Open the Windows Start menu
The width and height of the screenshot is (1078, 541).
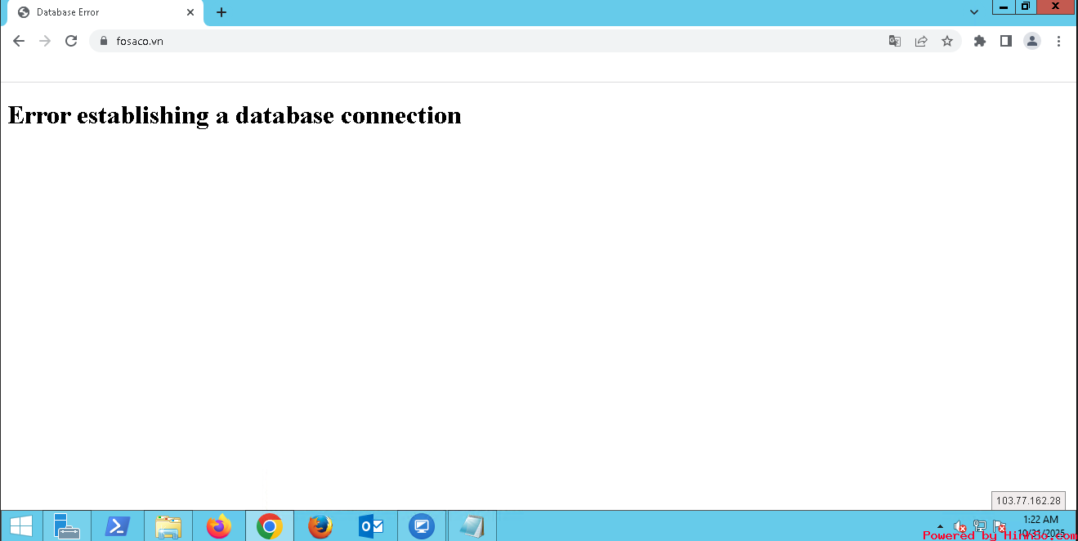[21, 526]
